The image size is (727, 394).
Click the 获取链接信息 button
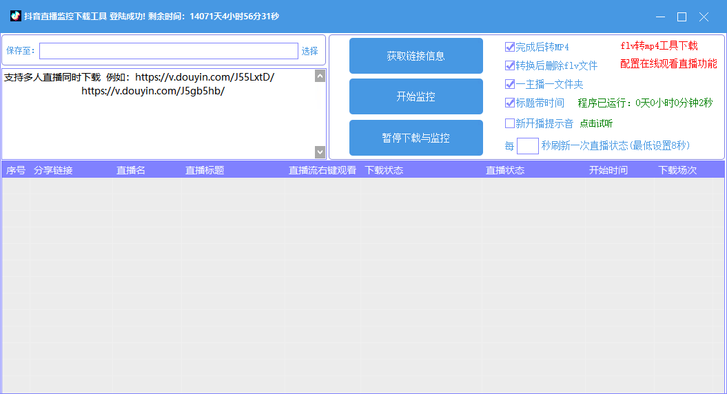click(416, 56)
